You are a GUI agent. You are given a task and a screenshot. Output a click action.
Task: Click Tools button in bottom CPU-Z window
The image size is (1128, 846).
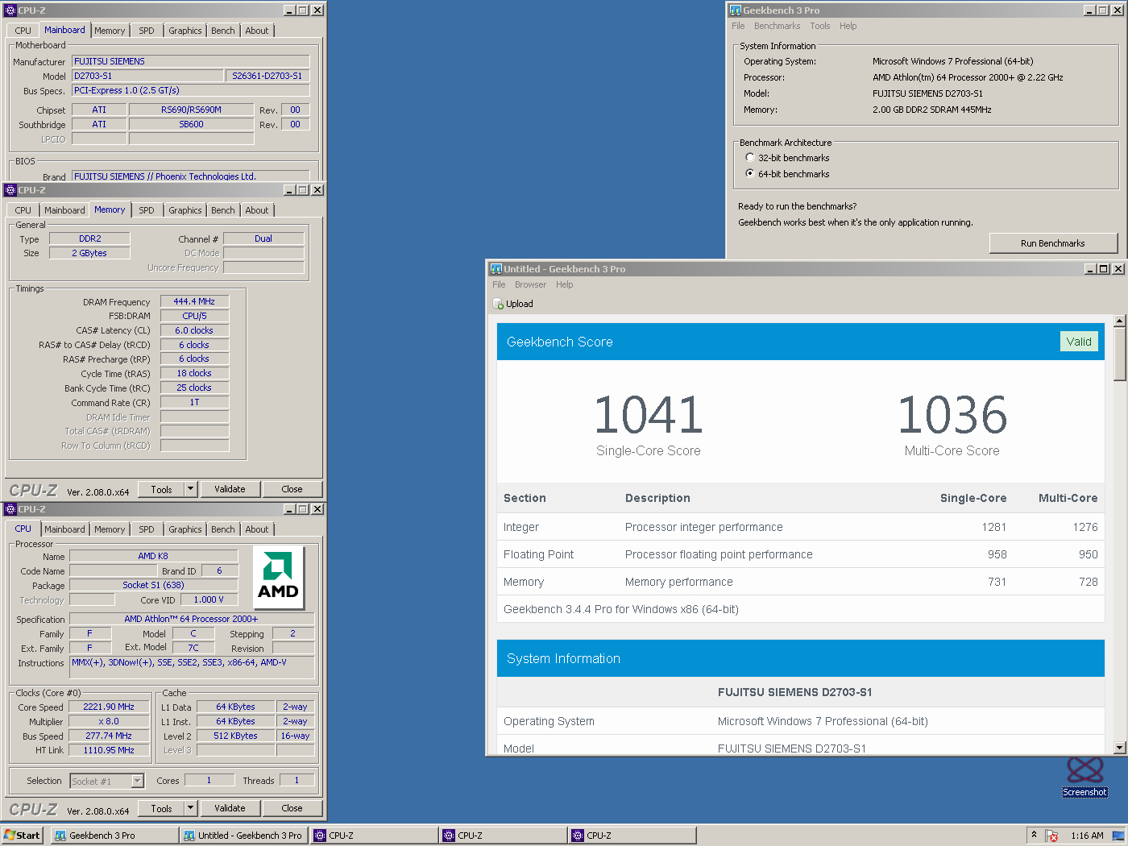161,808
